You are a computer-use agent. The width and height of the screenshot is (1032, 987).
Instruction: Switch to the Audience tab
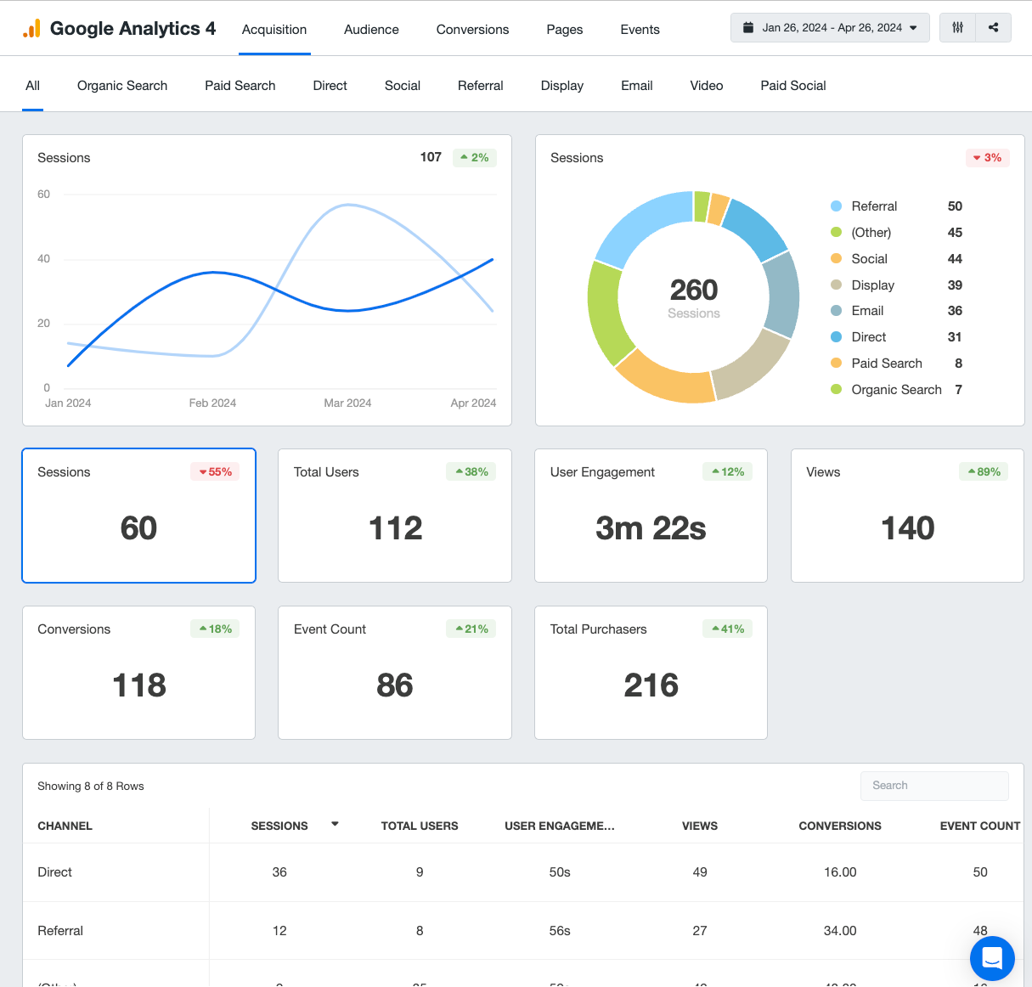point(371,29)
